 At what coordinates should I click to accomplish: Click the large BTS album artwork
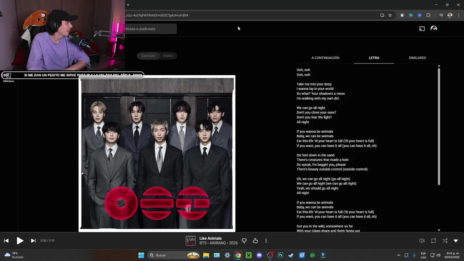(x=157, y=153)
